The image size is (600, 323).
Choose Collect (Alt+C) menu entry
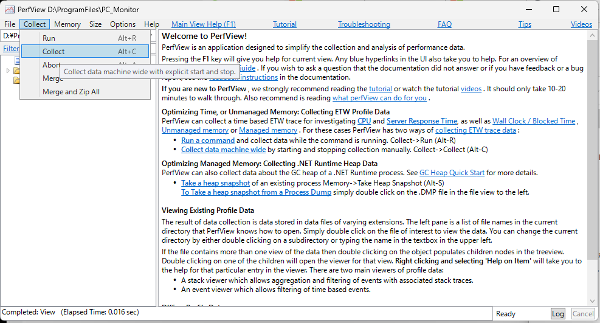coord(85,51)
